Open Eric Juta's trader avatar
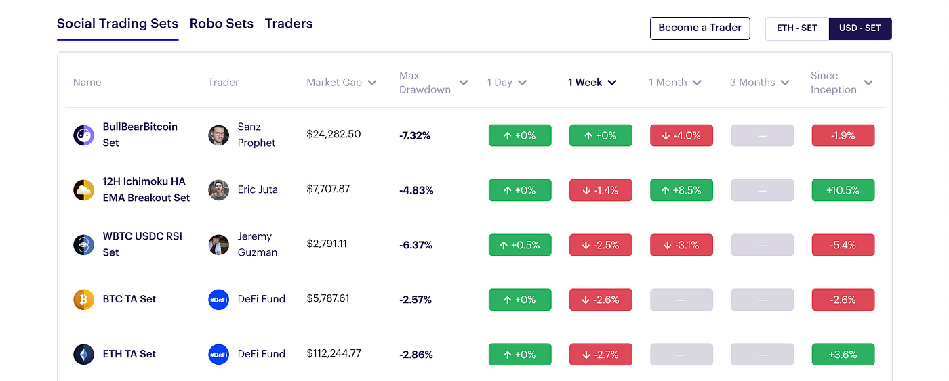This screenshot has width=949, height=381. [218, 190]
